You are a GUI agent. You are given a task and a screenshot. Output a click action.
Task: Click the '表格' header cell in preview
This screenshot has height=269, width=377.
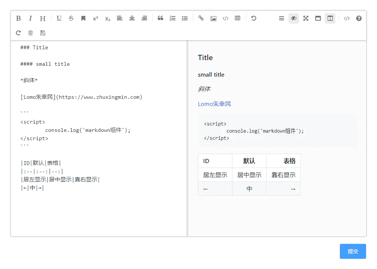coord(284,161)
